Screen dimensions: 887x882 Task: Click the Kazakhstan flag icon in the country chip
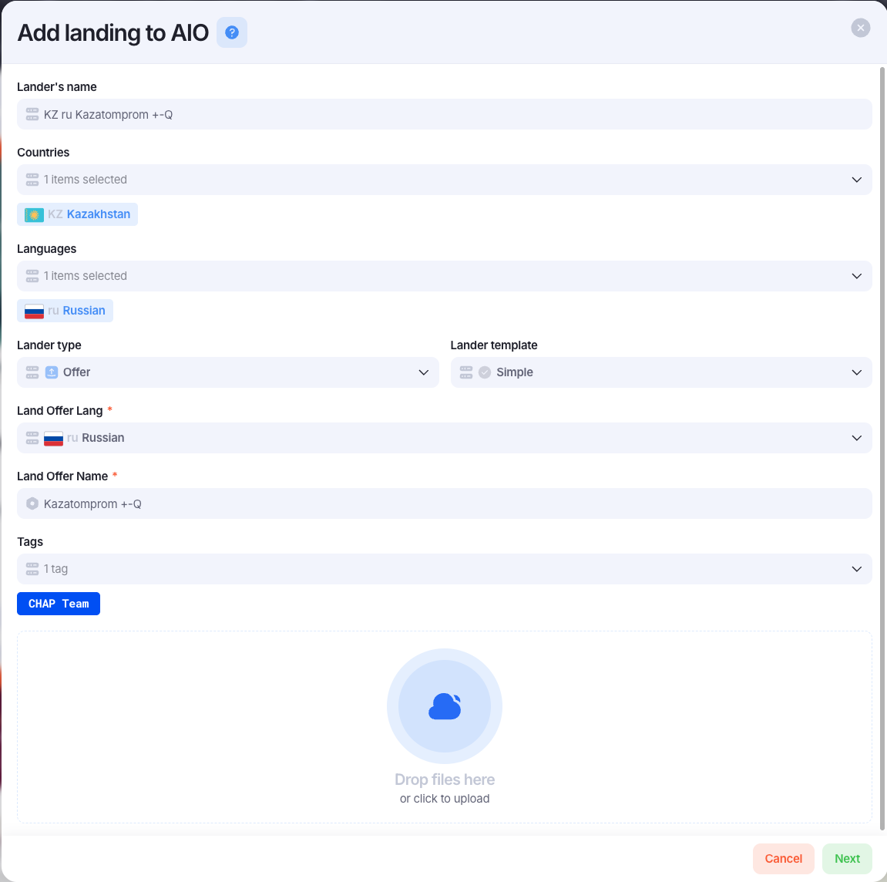coord(34,214)
